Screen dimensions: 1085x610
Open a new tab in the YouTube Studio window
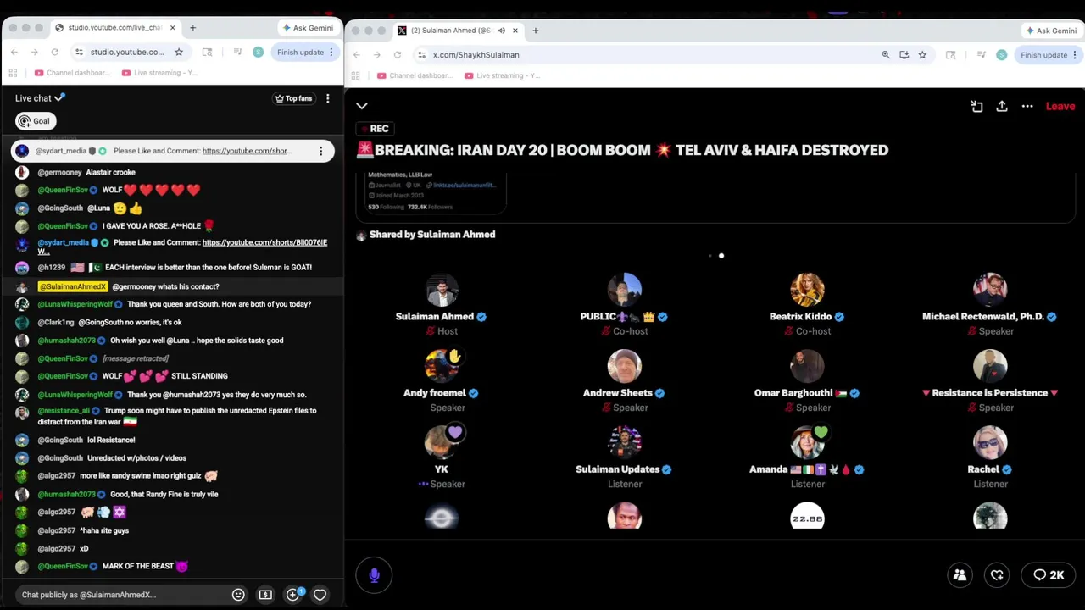[x=192, y=27]
